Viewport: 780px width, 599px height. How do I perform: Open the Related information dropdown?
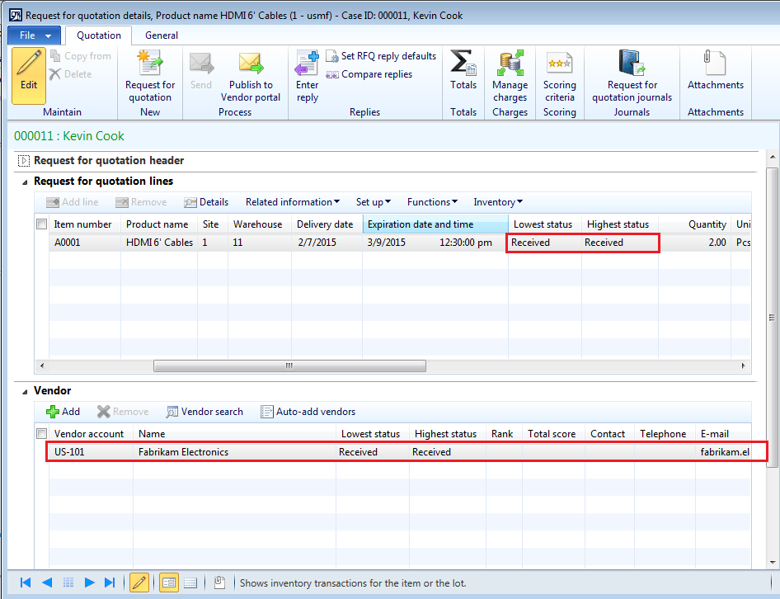click(291, 201)
